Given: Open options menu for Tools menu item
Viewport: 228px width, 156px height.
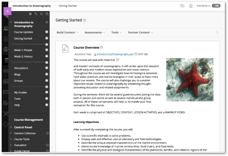Looking at the screenshot, I should pyautogui.click(x=47, y=99).
